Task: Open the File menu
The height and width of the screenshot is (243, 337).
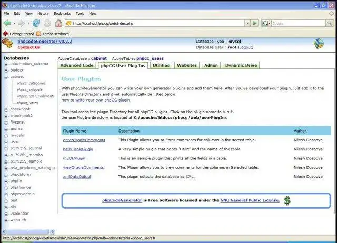Action: click(6, 13)
